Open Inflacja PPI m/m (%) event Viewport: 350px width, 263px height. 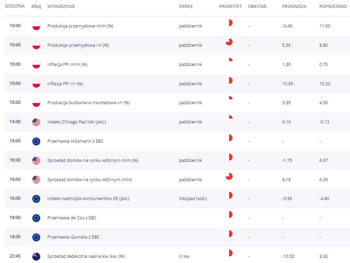coord(67,65)
